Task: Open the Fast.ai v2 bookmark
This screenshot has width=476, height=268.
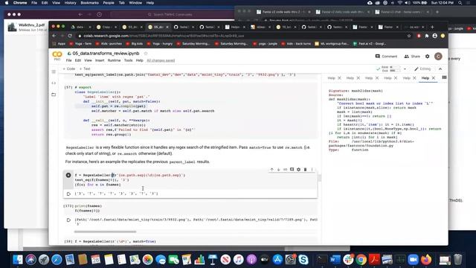Action: tap(370, 44)
